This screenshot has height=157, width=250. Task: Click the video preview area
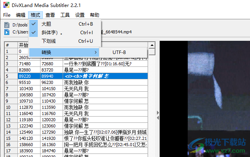[x=205, y=99]
